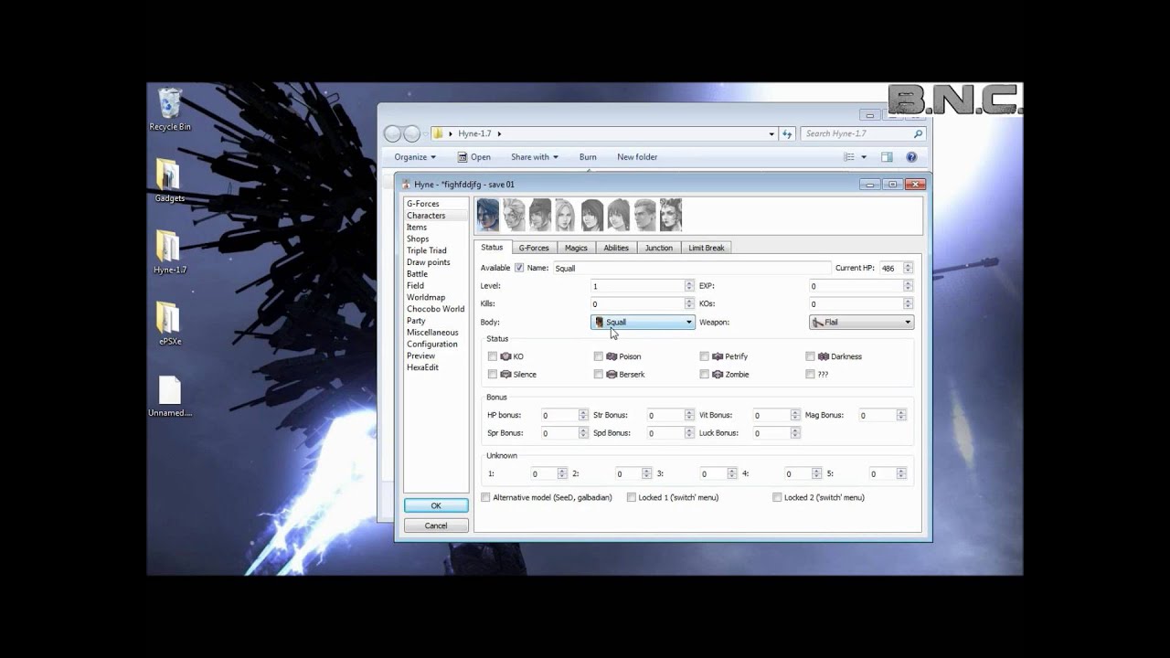This screenshot has width=1170, height=658.
Task: Select the Unnamed file on desktop
Action: tap(170, 397)
